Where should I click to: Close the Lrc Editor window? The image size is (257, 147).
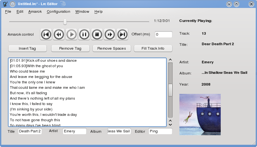pyautogui.click(x=251, y=4)
